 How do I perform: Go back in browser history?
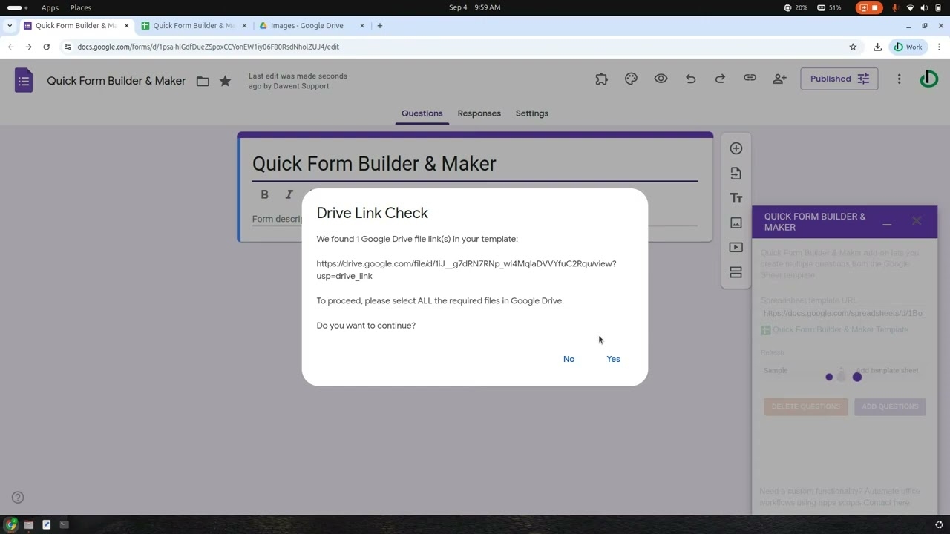tap(10, 47)
